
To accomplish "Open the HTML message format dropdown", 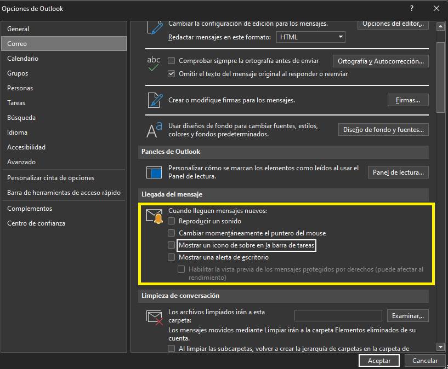I will [310, 37].
